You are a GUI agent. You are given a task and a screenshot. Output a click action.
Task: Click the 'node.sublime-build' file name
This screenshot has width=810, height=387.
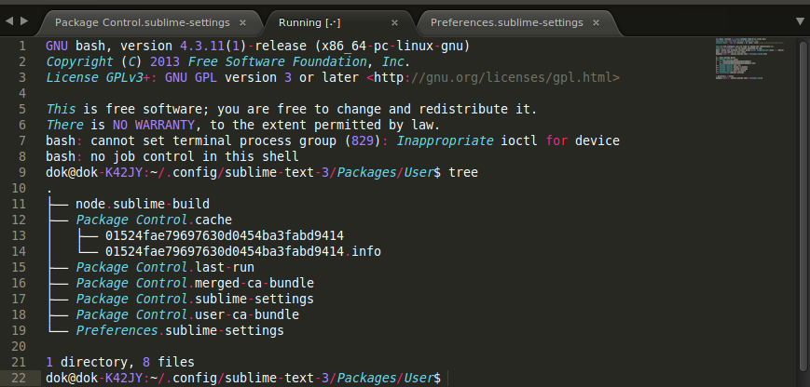pyautogui.click(x=143, y=204)
